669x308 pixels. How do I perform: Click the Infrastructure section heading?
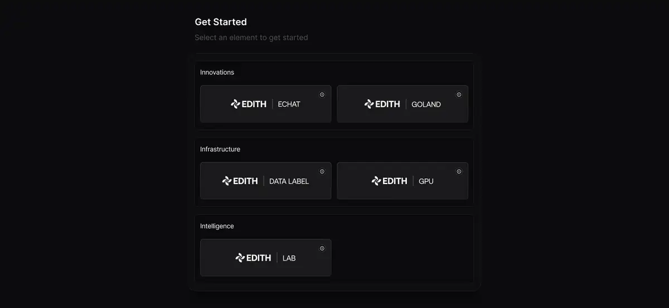[x=220, y=150]
